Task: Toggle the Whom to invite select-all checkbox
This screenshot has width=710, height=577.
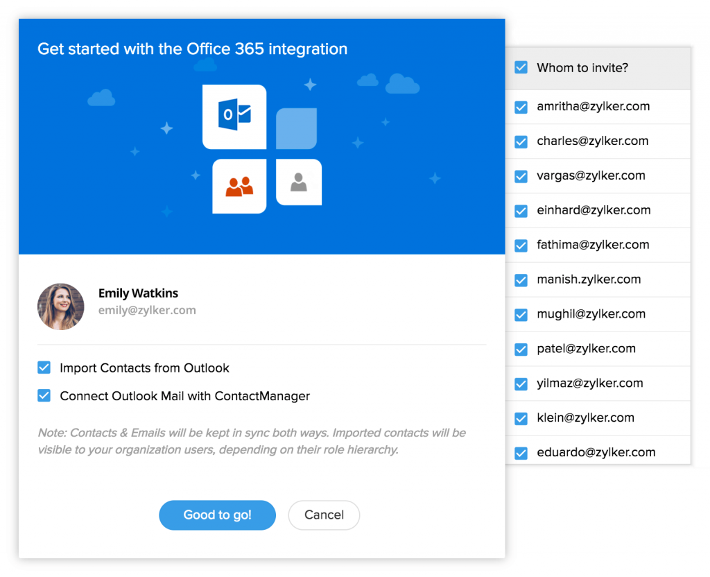Action: tap(521, 67)
